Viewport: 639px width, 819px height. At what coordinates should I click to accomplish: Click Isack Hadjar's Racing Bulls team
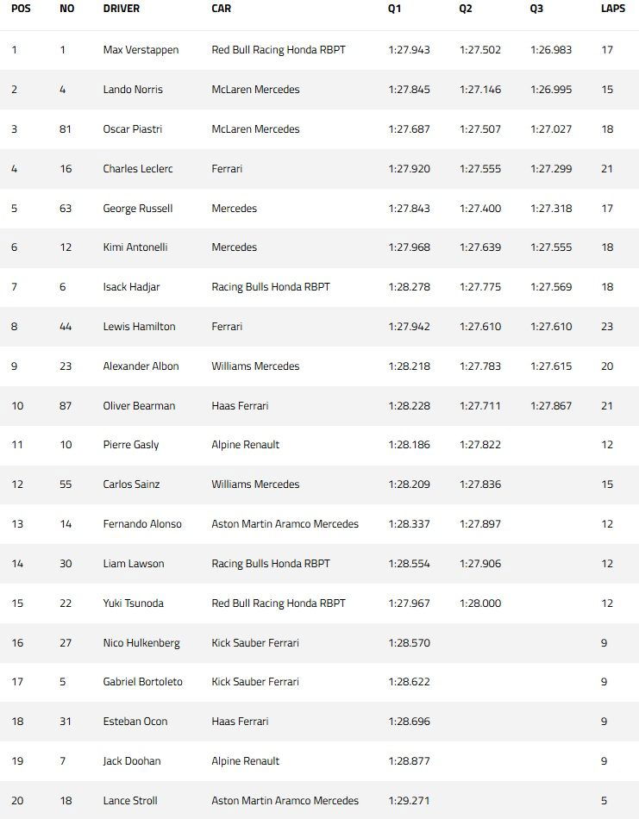pyautogui.click(x=271, y=287)
